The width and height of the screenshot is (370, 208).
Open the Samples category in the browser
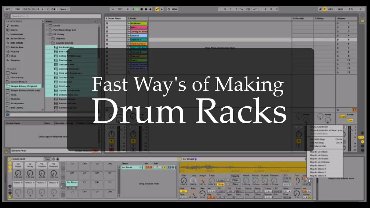[15, 60]
